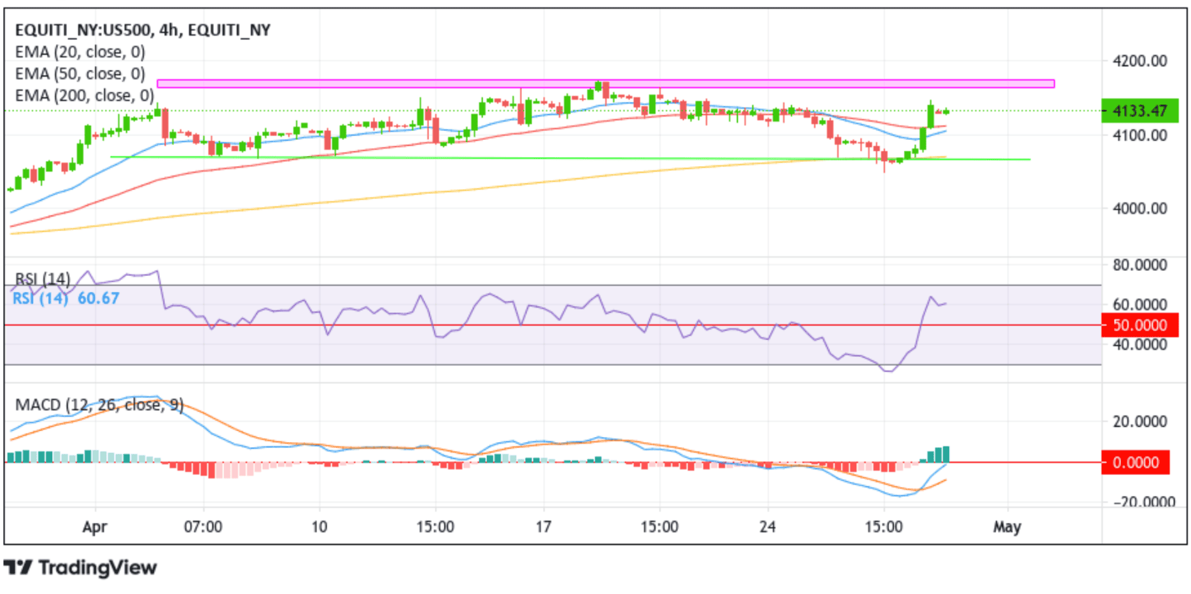Select the magenta resistance zone rectangle
Image resolution: width=1191 pixels, height=594 pixels.
click(605, 83)
